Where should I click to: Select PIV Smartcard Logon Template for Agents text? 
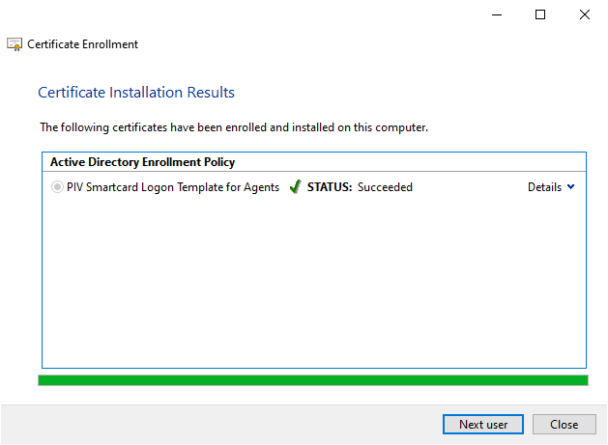(x=173, y=187)
